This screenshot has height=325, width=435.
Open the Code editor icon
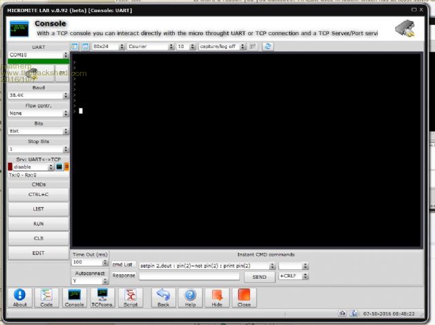point(47,297)
